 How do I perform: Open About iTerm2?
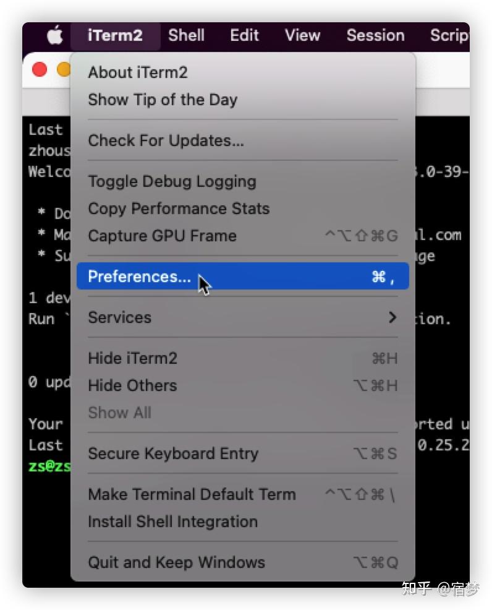243,72
